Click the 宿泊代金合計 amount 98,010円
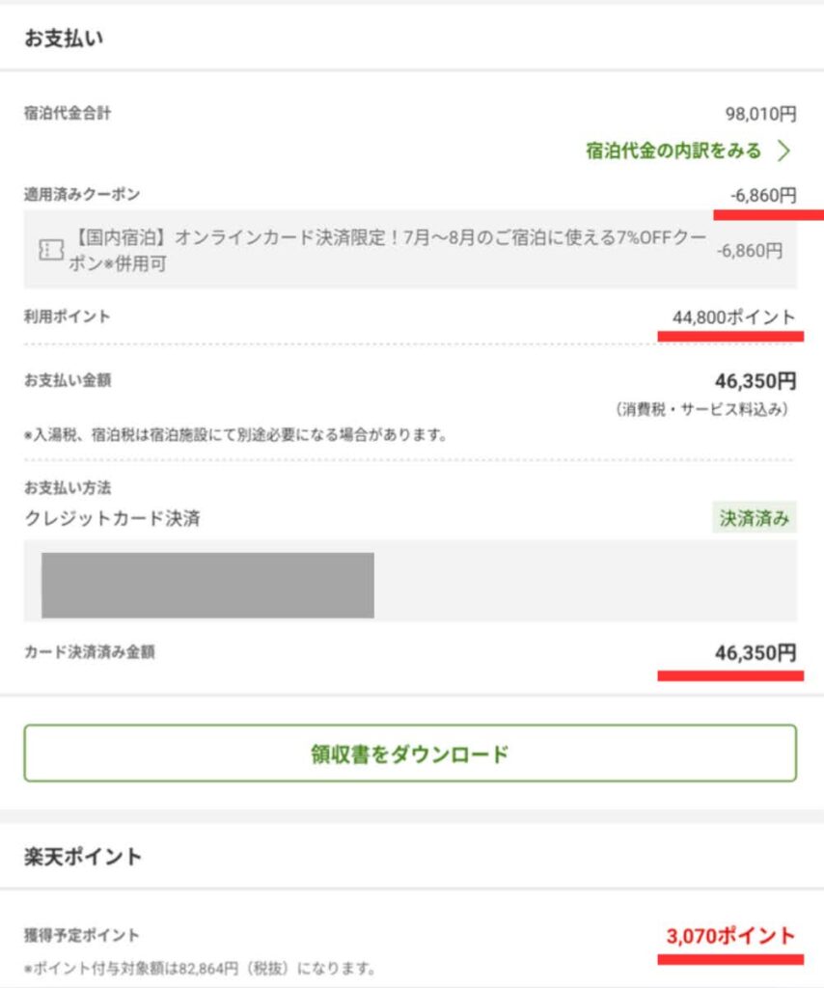824x988 pixels. point(760,114)
